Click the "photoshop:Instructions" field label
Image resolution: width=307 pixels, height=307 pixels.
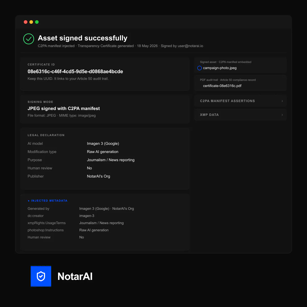[46, 230]
